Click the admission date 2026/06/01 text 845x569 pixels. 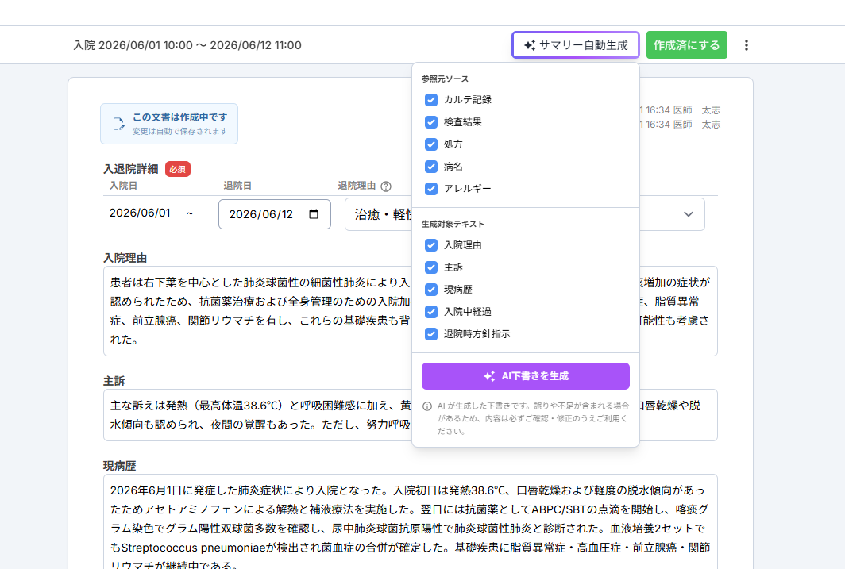pos(140,213)
